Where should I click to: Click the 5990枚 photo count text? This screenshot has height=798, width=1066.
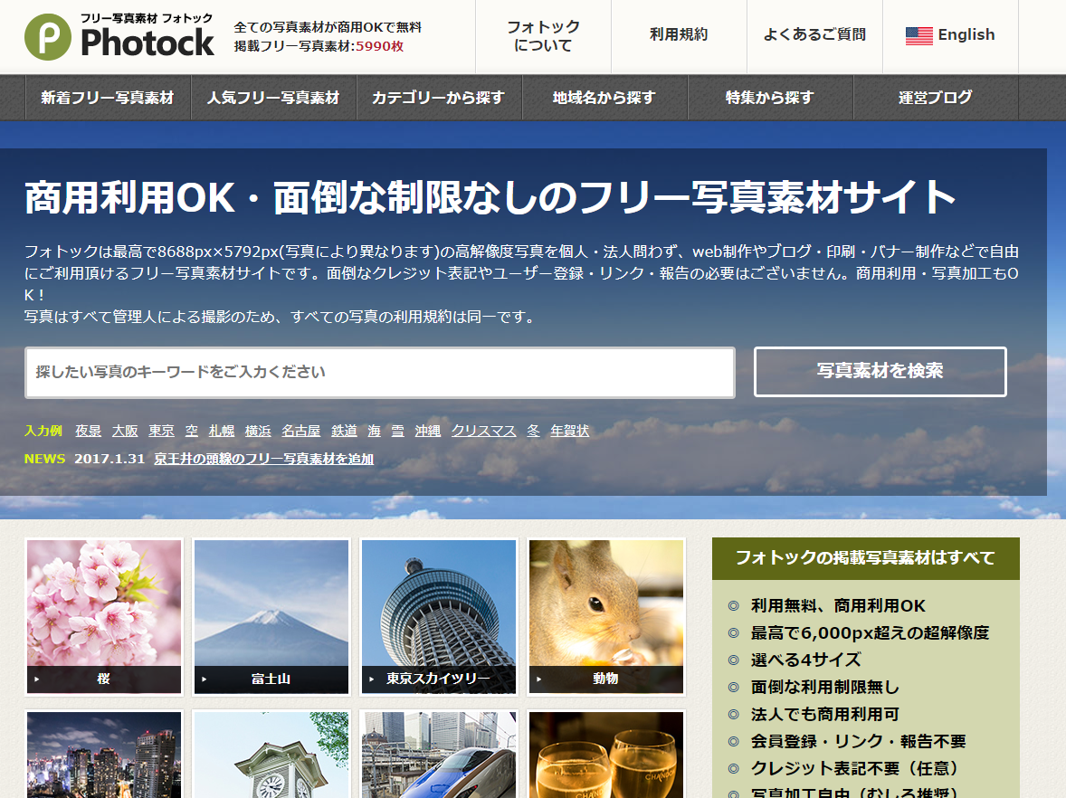click(x=379, y=46)
